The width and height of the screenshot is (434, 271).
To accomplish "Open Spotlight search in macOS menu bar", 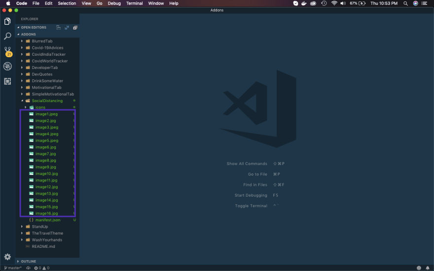I will tap(405, 3).
